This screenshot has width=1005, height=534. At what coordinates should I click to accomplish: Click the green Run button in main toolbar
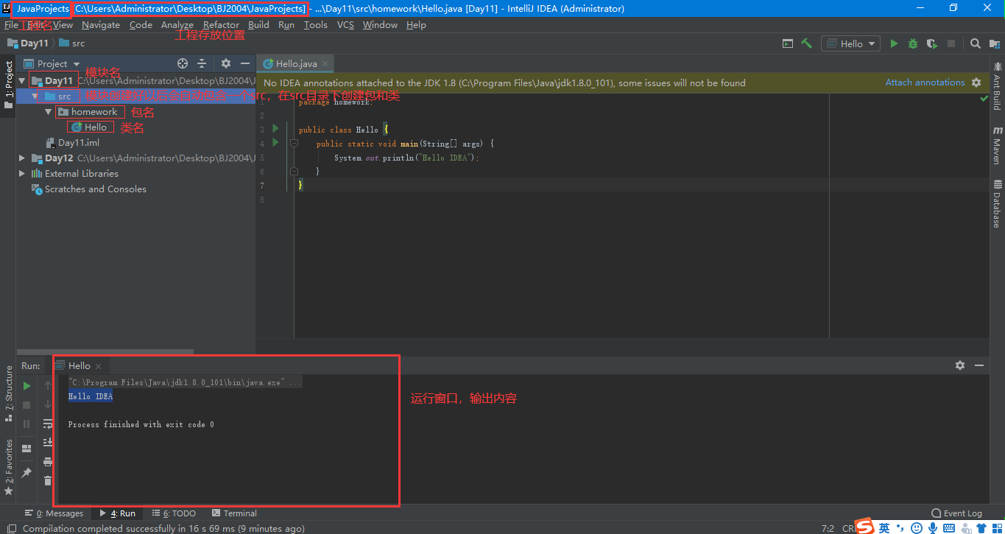pos(894,43)
